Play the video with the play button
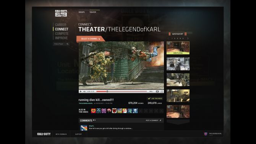Image resolution: width=256 pixels, height=144 pixels. 81,91
